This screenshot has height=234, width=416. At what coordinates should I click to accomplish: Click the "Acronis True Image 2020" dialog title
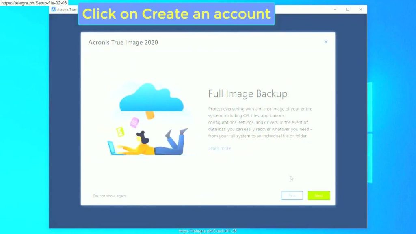pyautogui.click(x=123, y=42)
